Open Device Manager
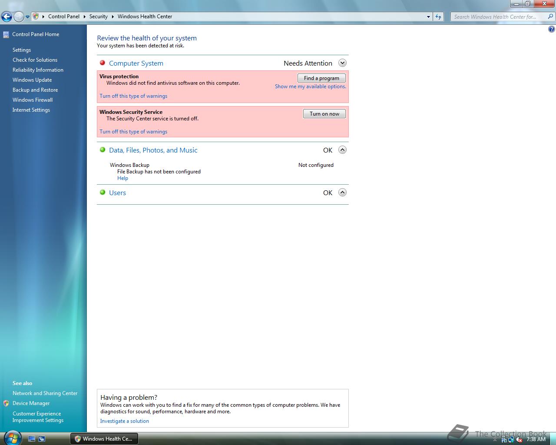Image resolution: width=556 pixels, height=445 pixels. (31, 403)
